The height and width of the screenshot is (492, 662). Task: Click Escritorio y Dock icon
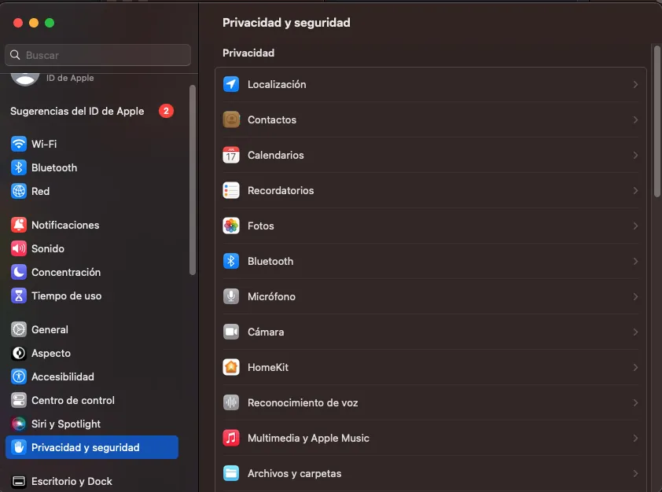click(19, 482)
